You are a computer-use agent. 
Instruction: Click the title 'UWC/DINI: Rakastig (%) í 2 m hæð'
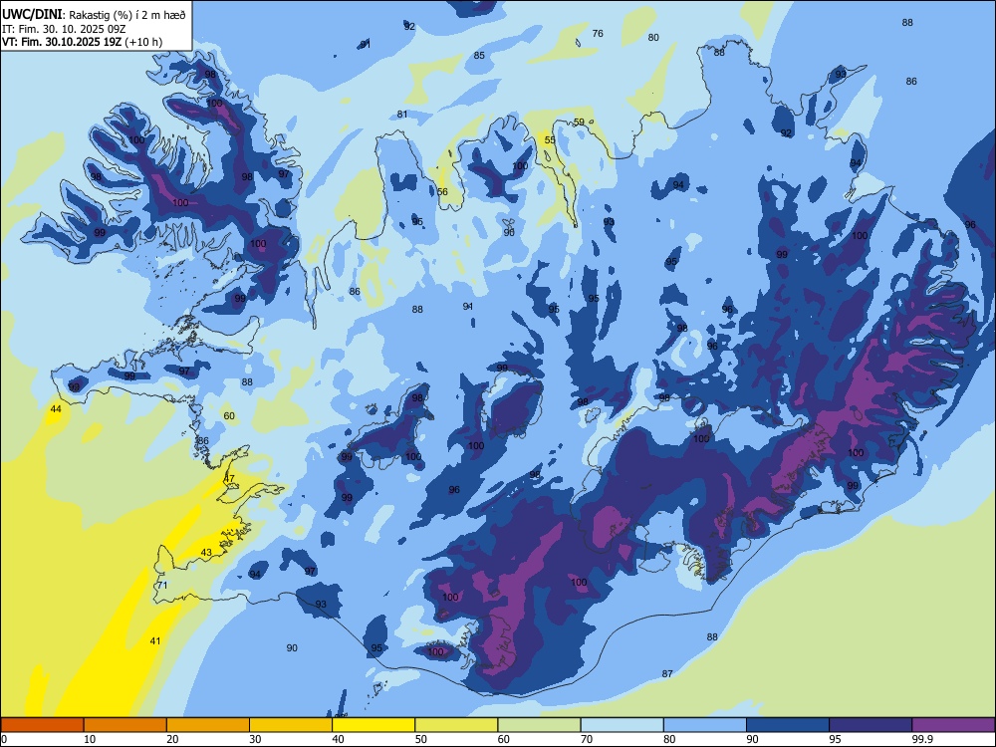pos(94,15)
